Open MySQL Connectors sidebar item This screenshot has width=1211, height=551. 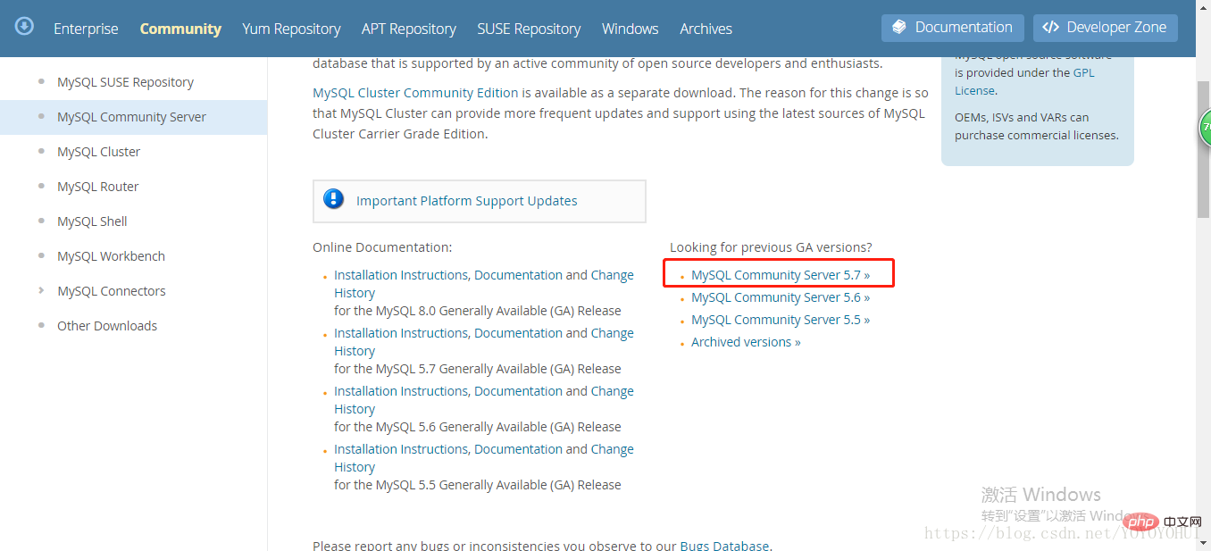coord(112,291)
